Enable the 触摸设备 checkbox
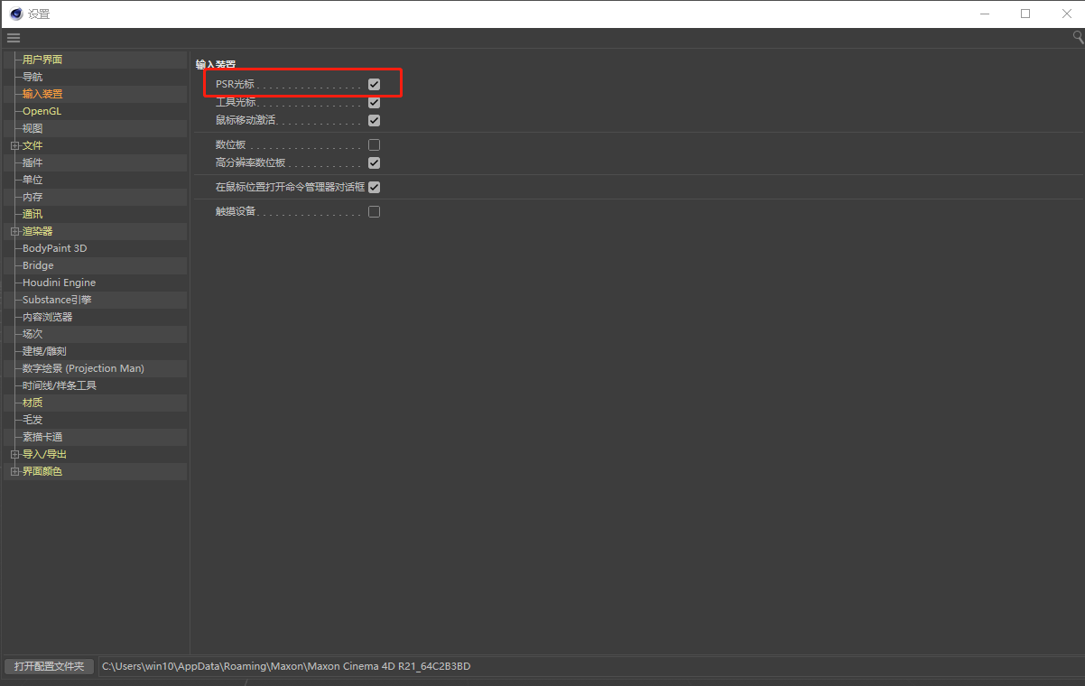Screen dimensions: 1085x686 374,211
